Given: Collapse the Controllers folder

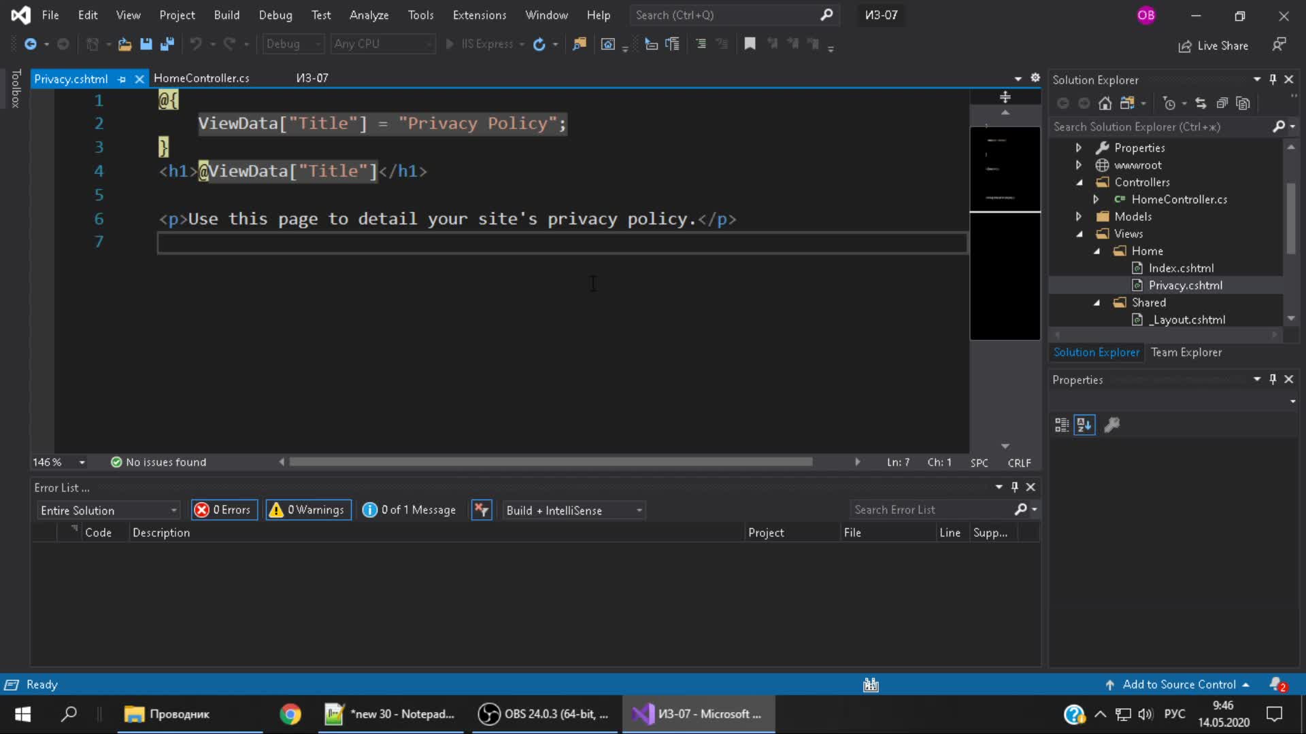Looking at the screenshot, I should pyautogui.click(x=1079, y=182).
